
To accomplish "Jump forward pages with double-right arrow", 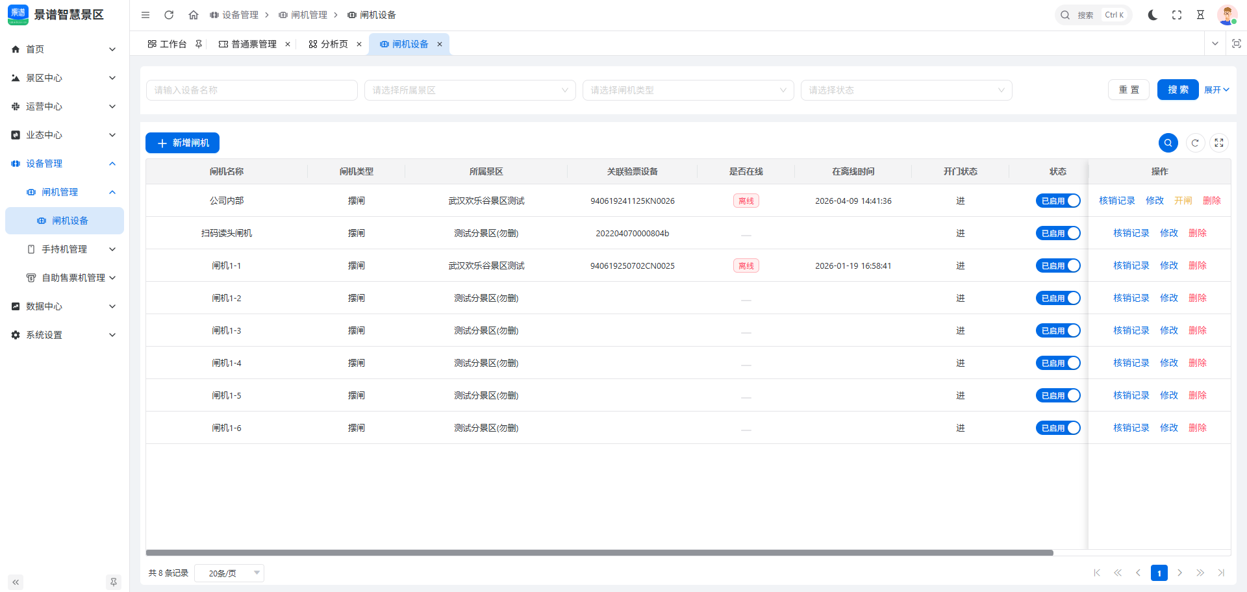I will tap(1200, 573).
